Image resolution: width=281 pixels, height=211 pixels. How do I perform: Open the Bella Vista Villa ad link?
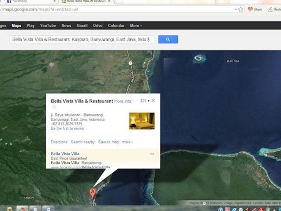point(65,154)
